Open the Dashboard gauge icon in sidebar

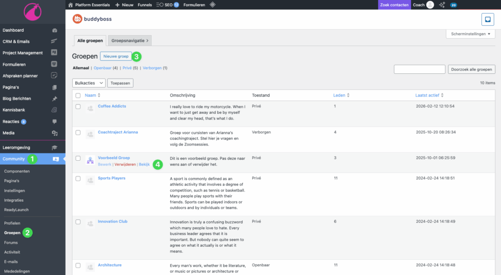tap(54, 30)
